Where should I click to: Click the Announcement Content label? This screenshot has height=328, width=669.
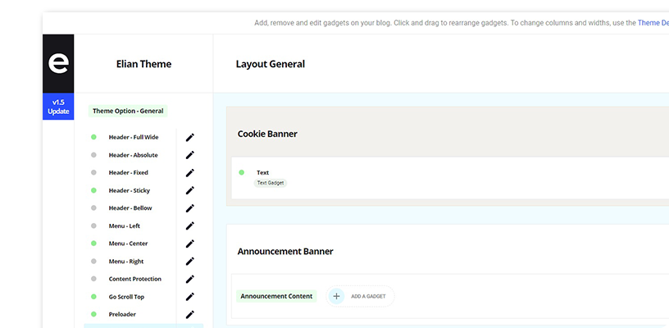pos(276,296)
